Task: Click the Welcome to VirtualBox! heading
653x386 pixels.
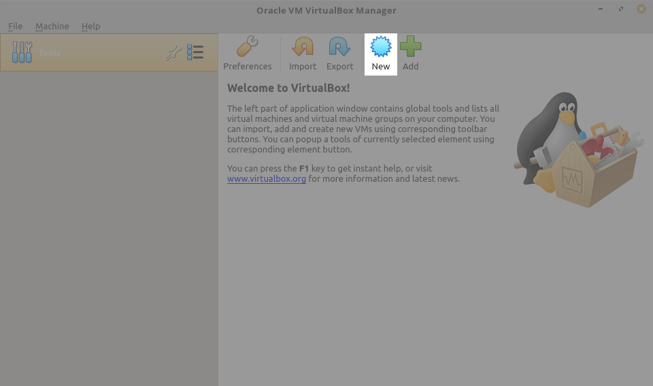Action: (288, 89)
